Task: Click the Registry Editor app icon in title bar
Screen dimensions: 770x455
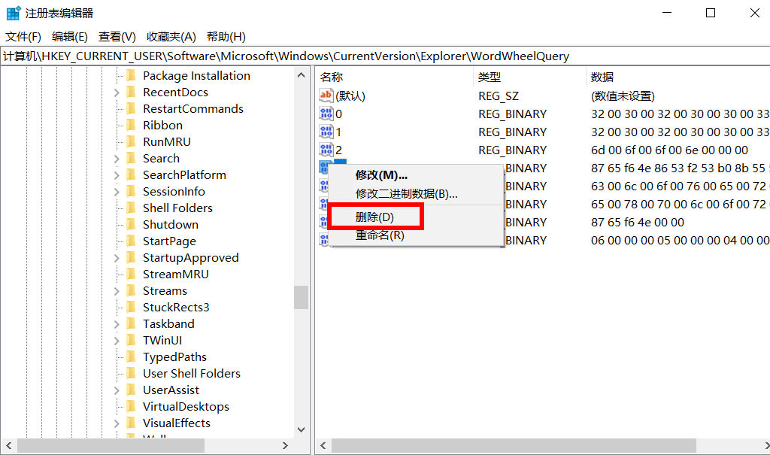Action: (x=14, y=14)
